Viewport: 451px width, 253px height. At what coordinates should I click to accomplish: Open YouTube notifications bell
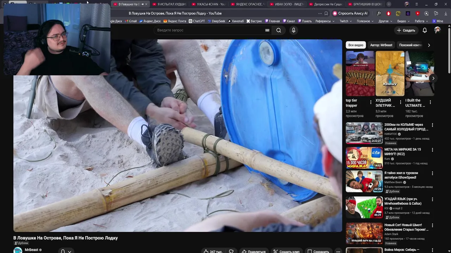point(425,30)
